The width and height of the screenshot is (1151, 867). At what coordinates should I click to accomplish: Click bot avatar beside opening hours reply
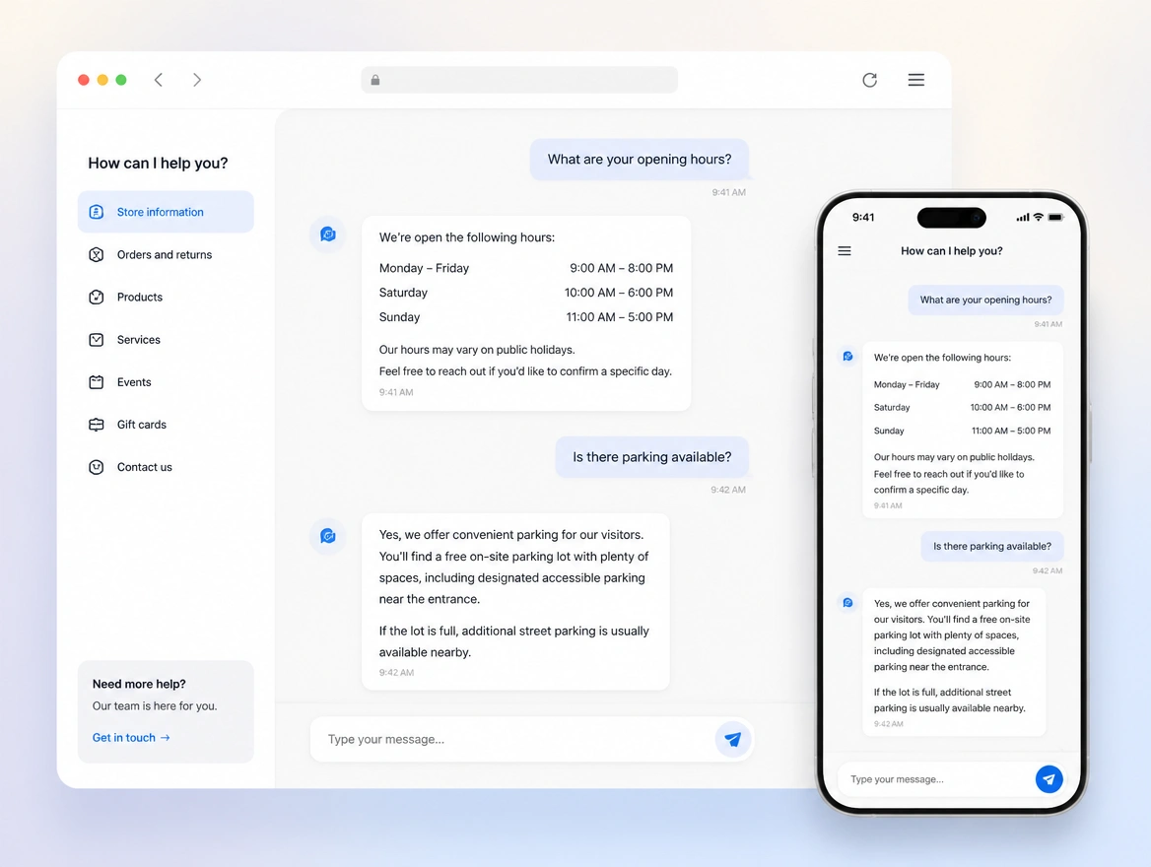328,234
